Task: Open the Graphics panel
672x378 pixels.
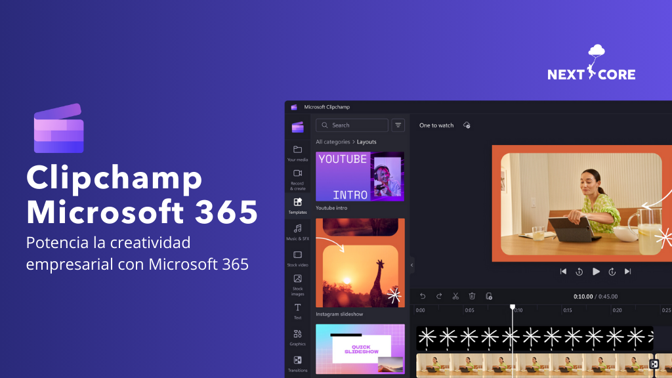Action: 297,337
